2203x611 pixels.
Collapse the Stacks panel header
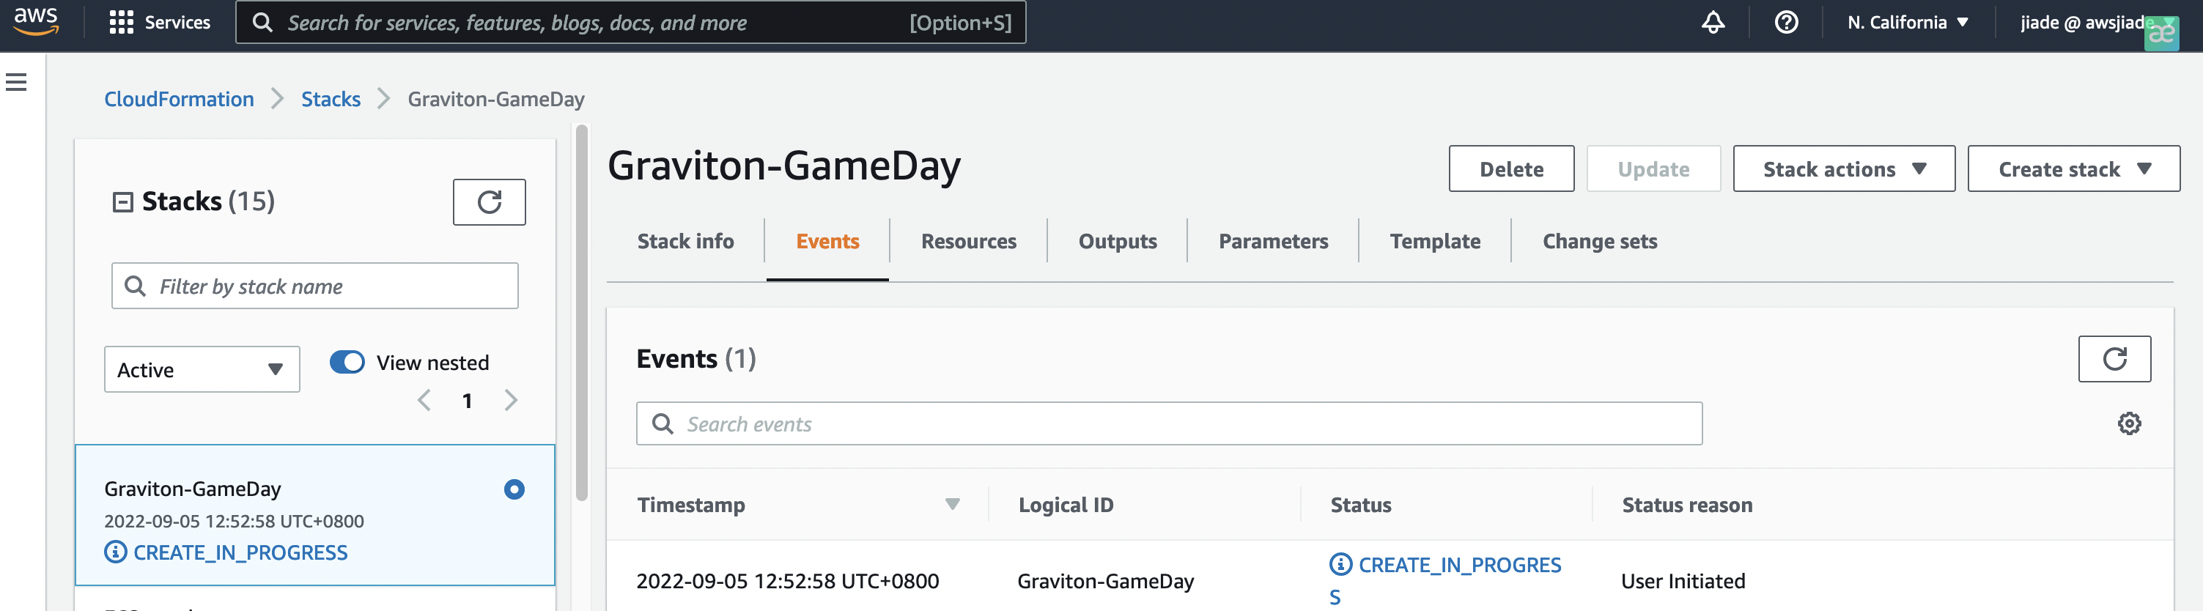pyautogui.click(x=123, y=201)
